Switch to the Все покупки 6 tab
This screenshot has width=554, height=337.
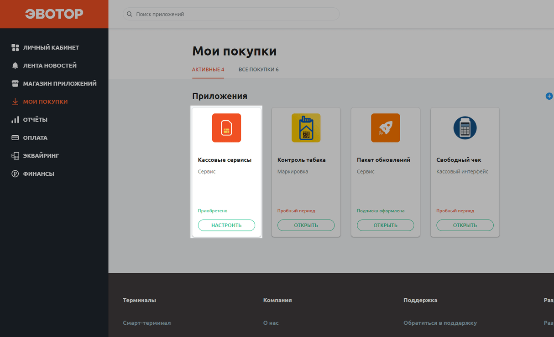259,70
